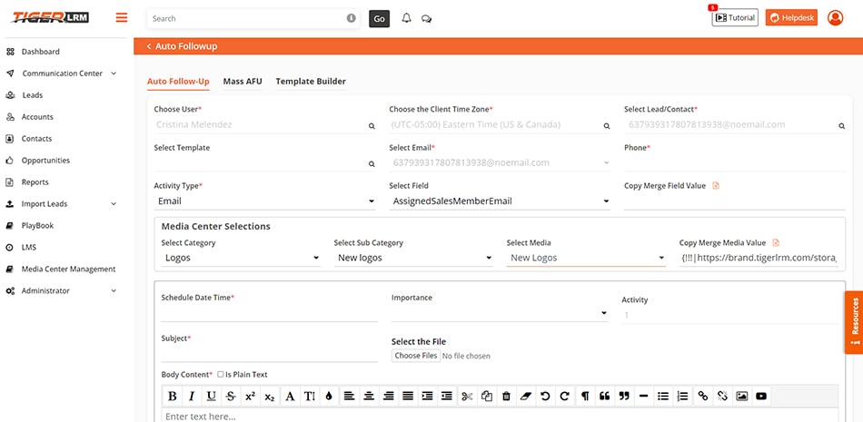The width and height of the screenshot is (863, 422).
Task: Click the eraser clear formatting icon
Action: (526, 396)
